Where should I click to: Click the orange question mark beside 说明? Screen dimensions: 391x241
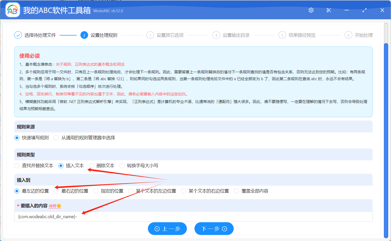coord(59,206)
